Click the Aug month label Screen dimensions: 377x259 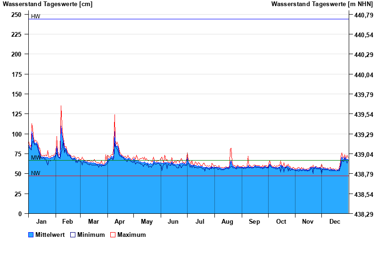(x=228, y=221)
